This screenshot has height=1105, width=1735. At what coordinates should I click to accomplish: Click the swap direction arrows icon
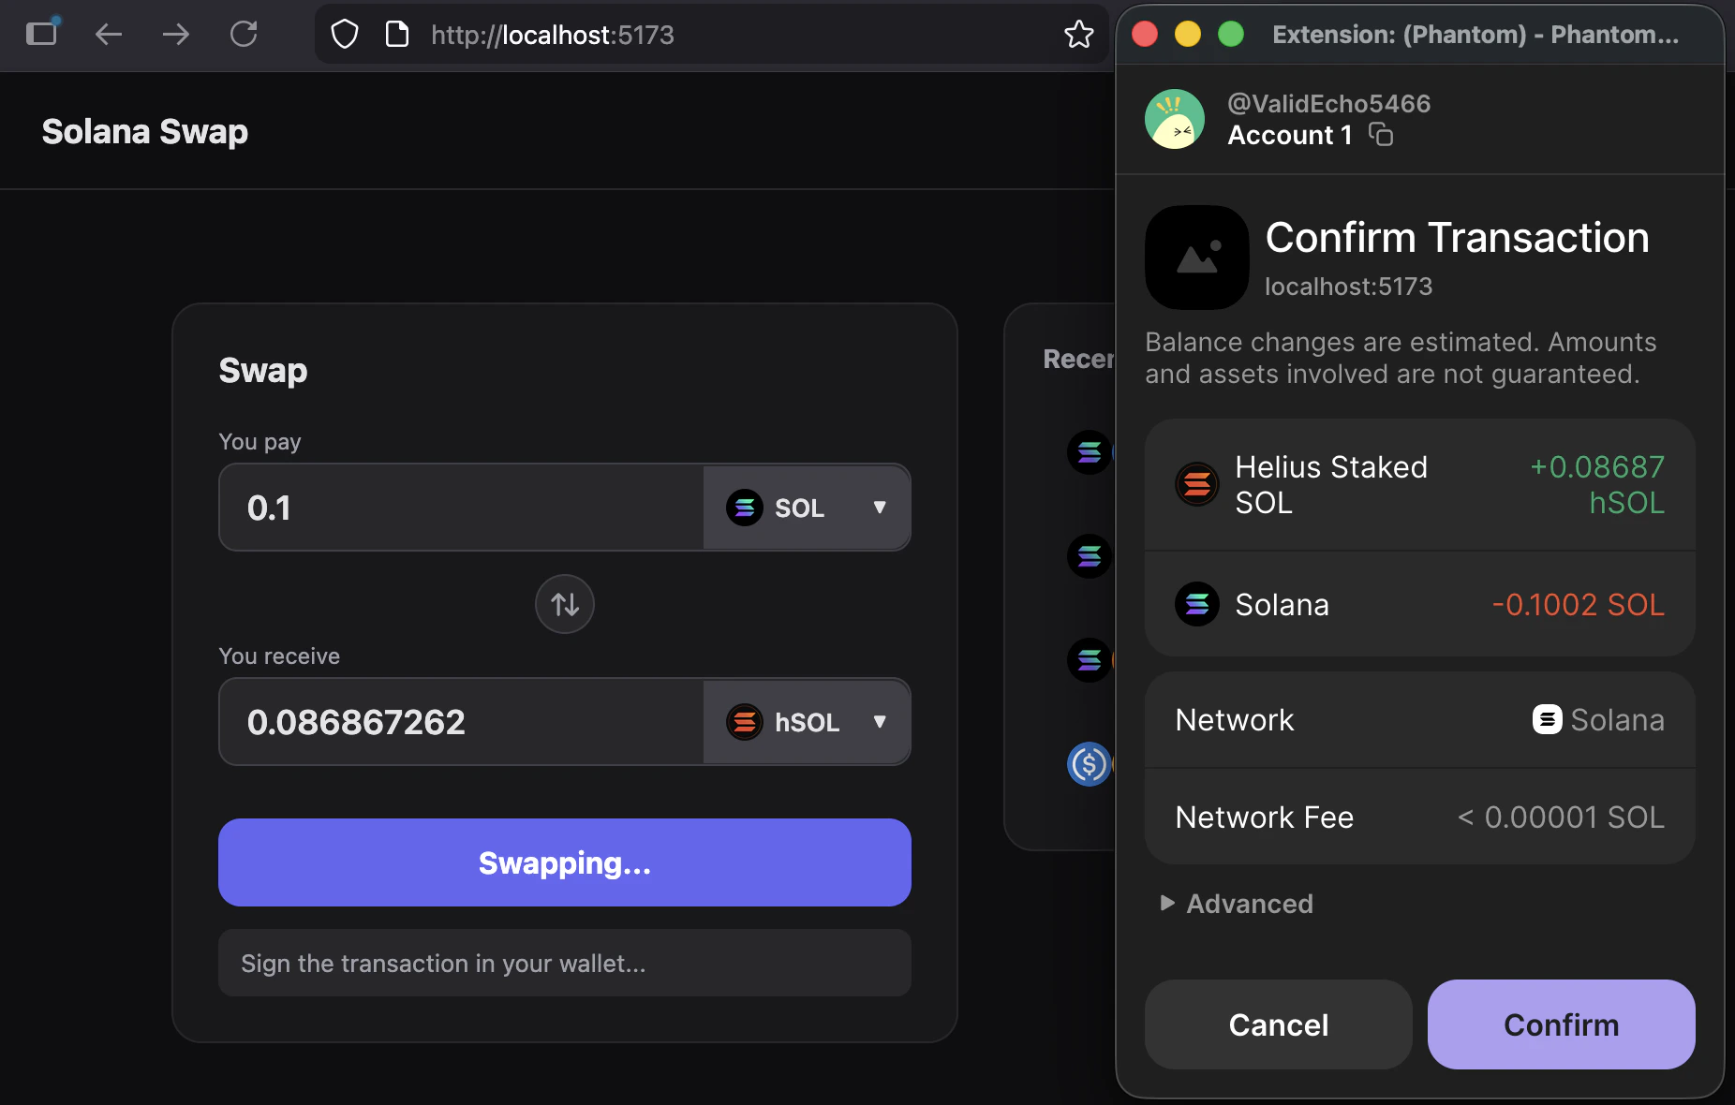tap(564, 604)
